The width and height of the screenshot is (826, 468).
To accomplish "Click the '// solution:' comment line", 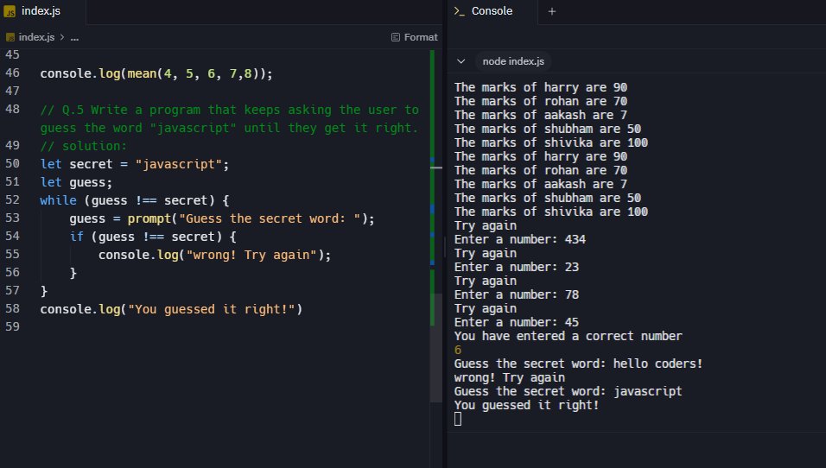I will pos(83,146).
